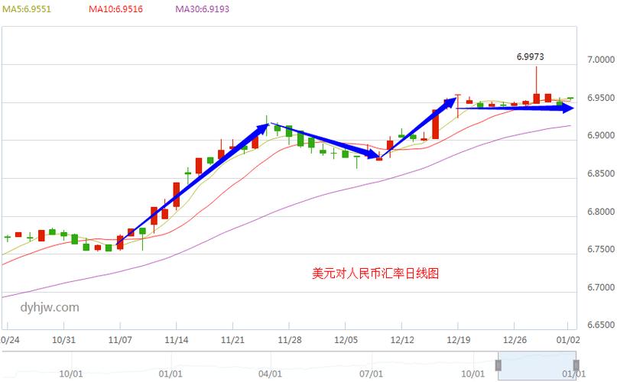Click 04/01 on the overview timeline
The width and height of the screenshot is (617, 382).
(270, 374)
